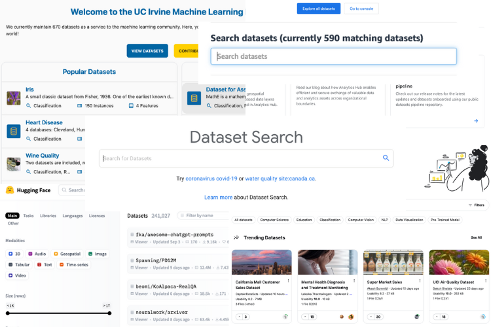Click the Heart Disease database icon
Screen dimensions: 491x327
(13, 131)
